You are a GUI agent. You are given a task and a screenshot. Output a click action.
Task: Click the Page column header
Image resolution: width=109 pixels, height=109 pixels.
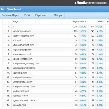click(16, 22)
